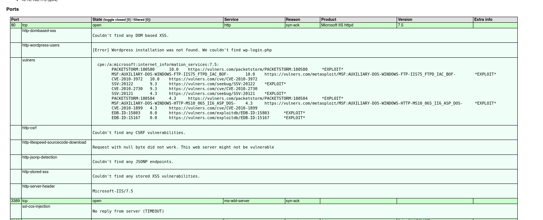Click the 'toggle closed [0]' link
The image size is (543, 220).
pyautogui.click(x=117, y=20)
